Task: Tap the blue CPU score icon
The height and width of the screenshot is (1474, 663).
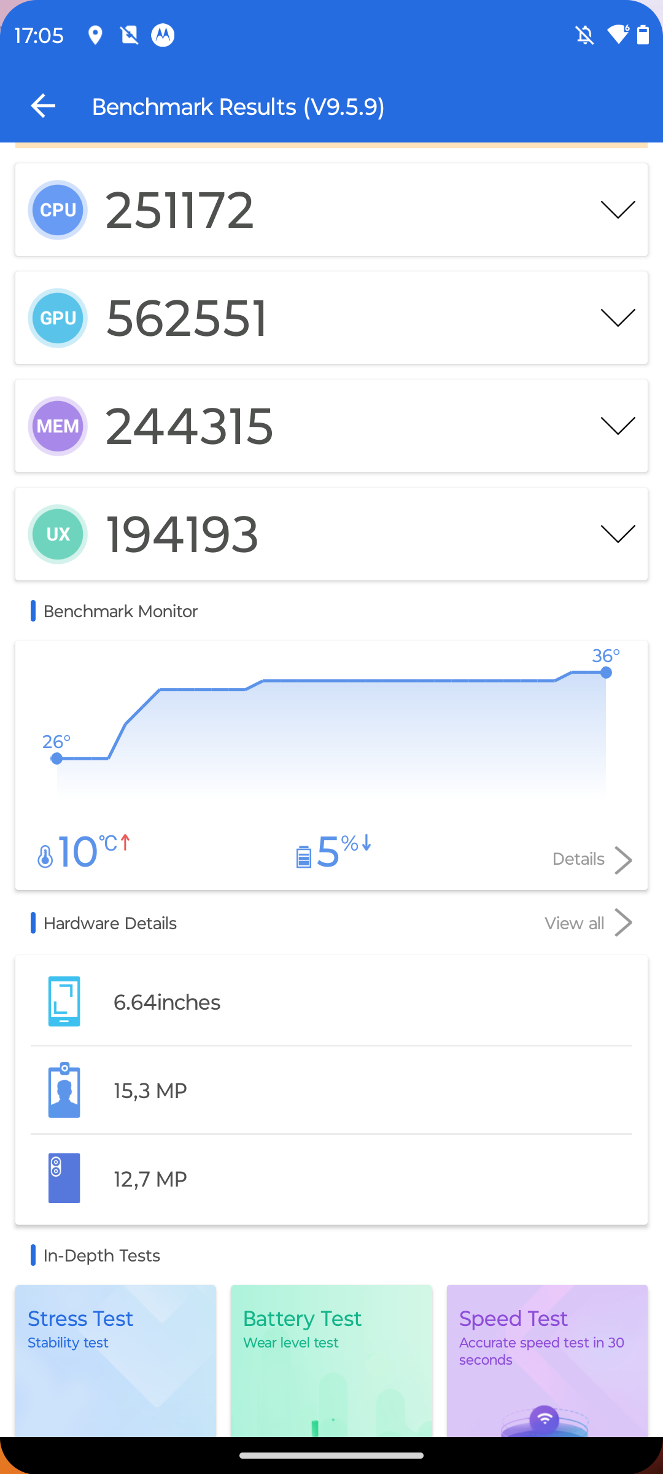Action: [58, 210]
